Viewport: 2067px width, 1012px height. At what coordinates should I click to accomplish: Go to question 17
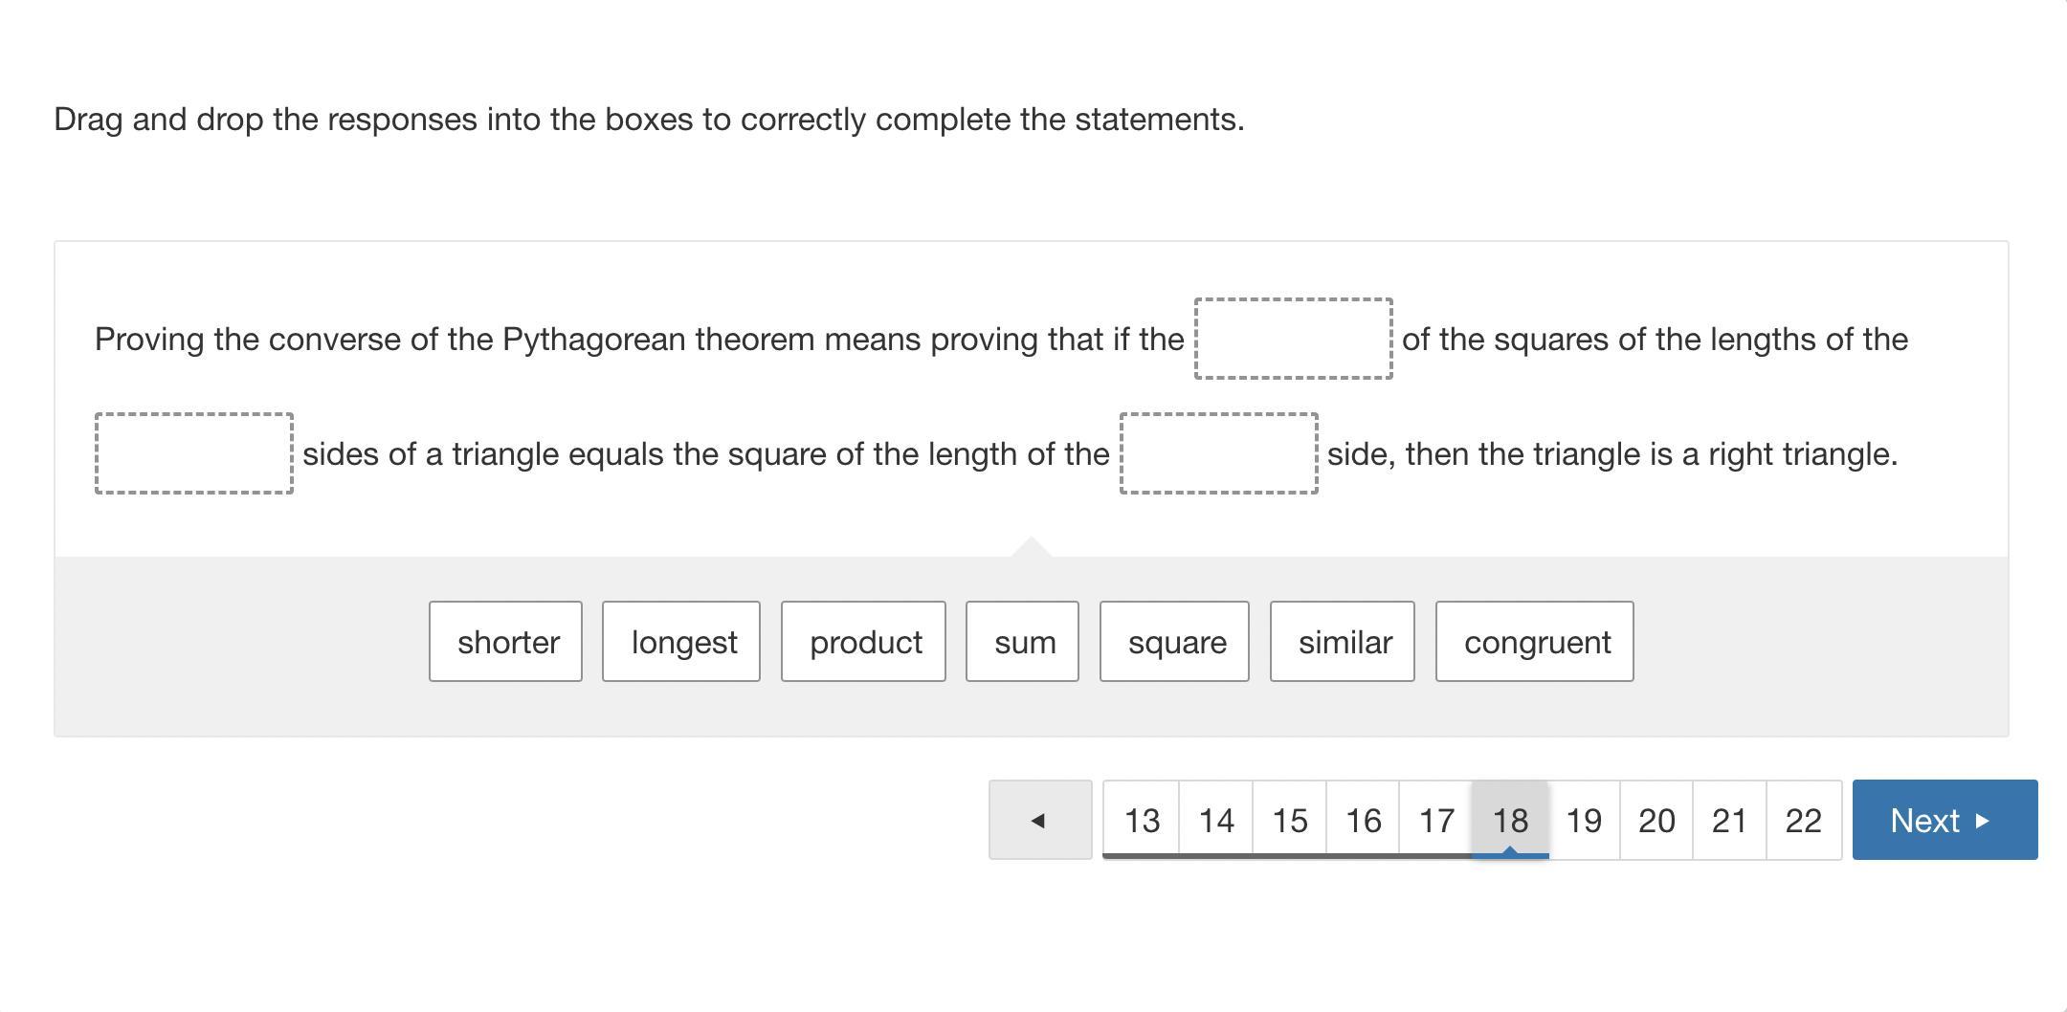click(1436, 820)
